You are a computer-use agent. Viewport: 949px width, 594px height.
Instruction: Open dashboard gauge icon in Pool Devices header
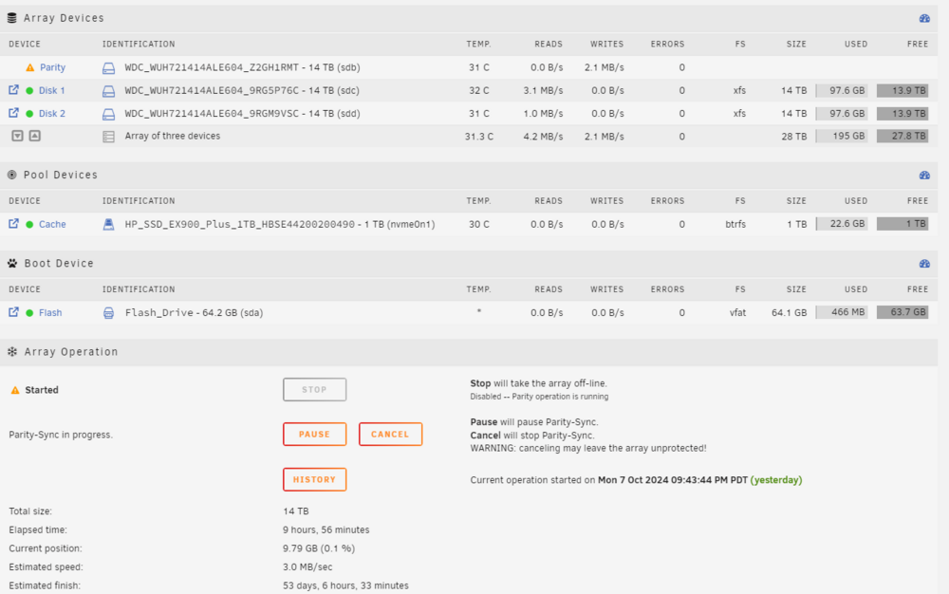924,175
